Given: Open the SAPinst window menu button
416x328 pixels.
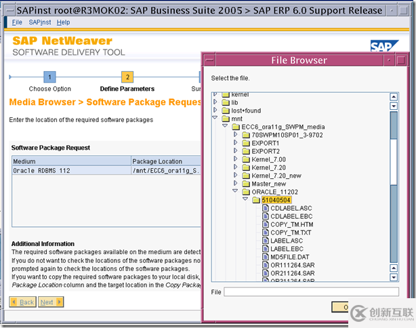Looking at the screenshot, I should pyautogui.click(x=10, y=11).
